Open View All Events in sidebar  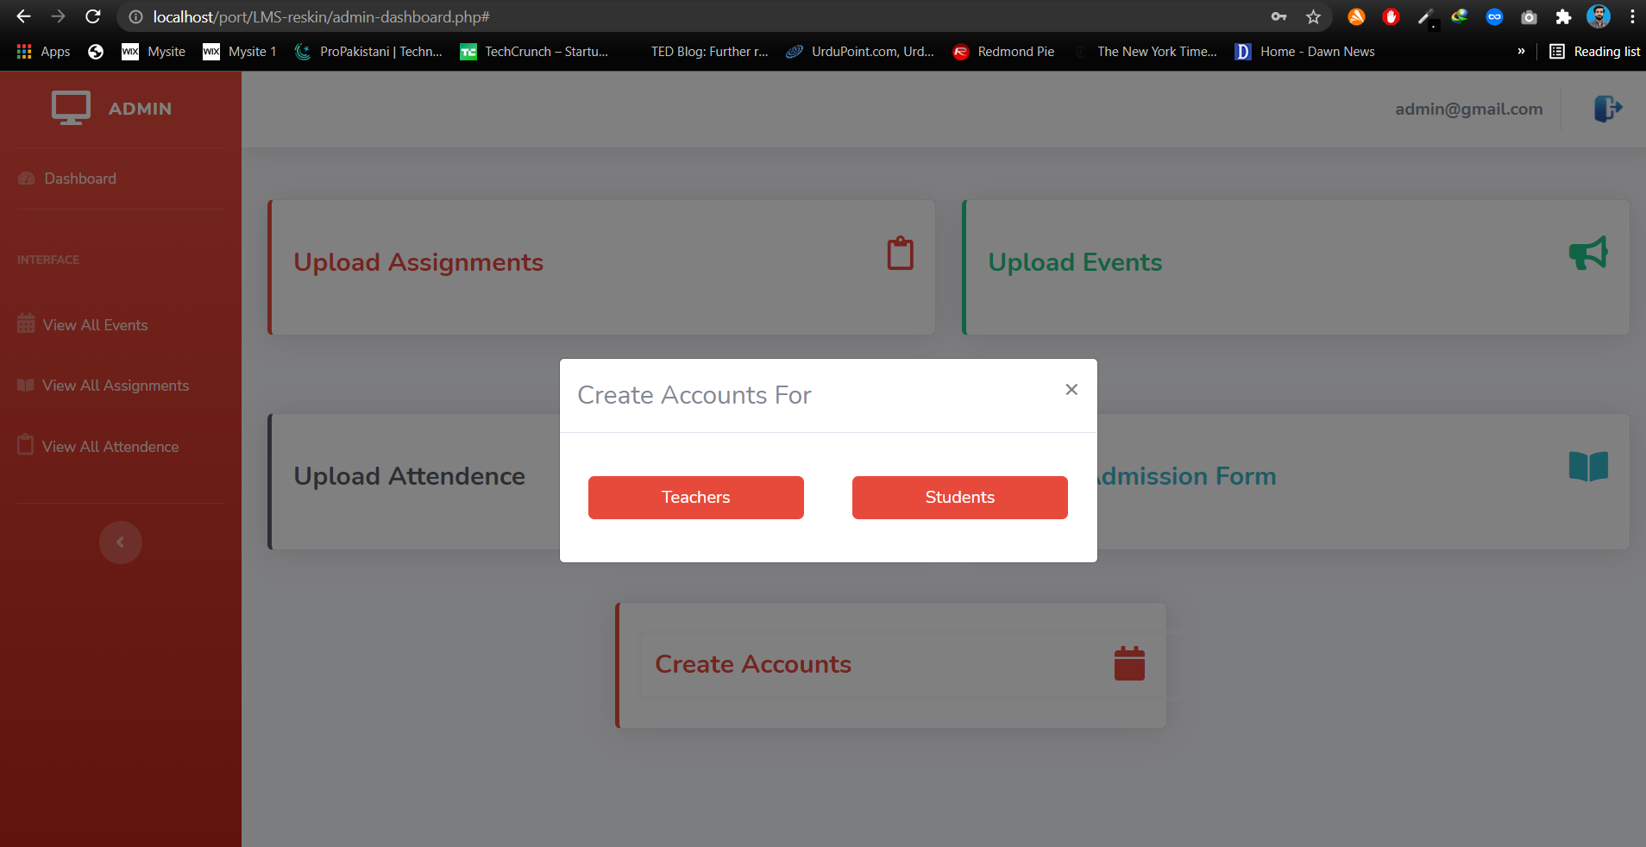95,325
